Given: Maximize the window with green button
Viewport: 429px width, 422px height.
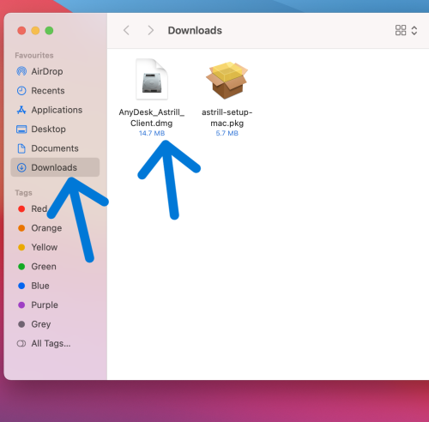Looking at the screenshot, I should coord(49,30).
